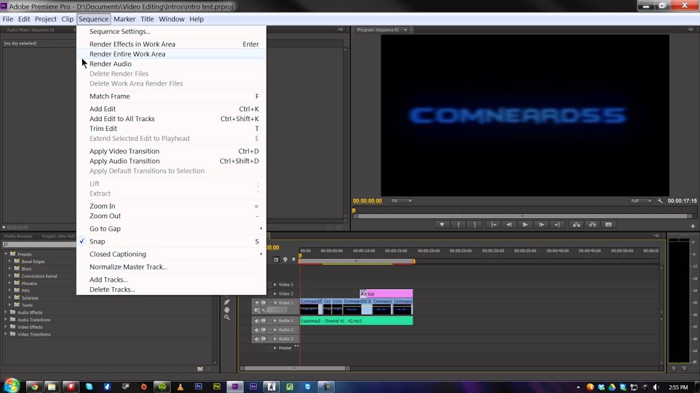This screenshot has height=393, width=700.
Task: Open the Fit zoom level dropdown
Action: tap(401, 201)
